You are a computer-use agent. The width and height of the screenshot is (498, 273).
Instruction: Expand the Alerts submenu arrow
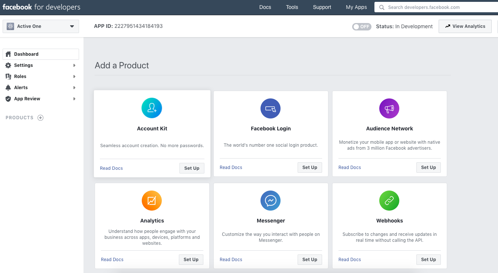pos(74,88)
